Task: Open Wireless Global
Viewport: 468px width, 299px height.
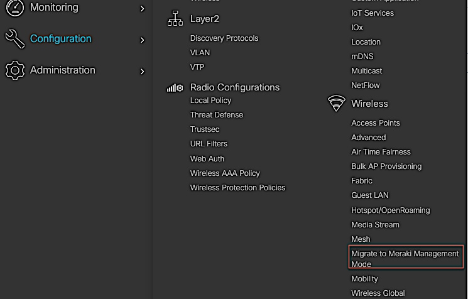Action: (378, 293)
